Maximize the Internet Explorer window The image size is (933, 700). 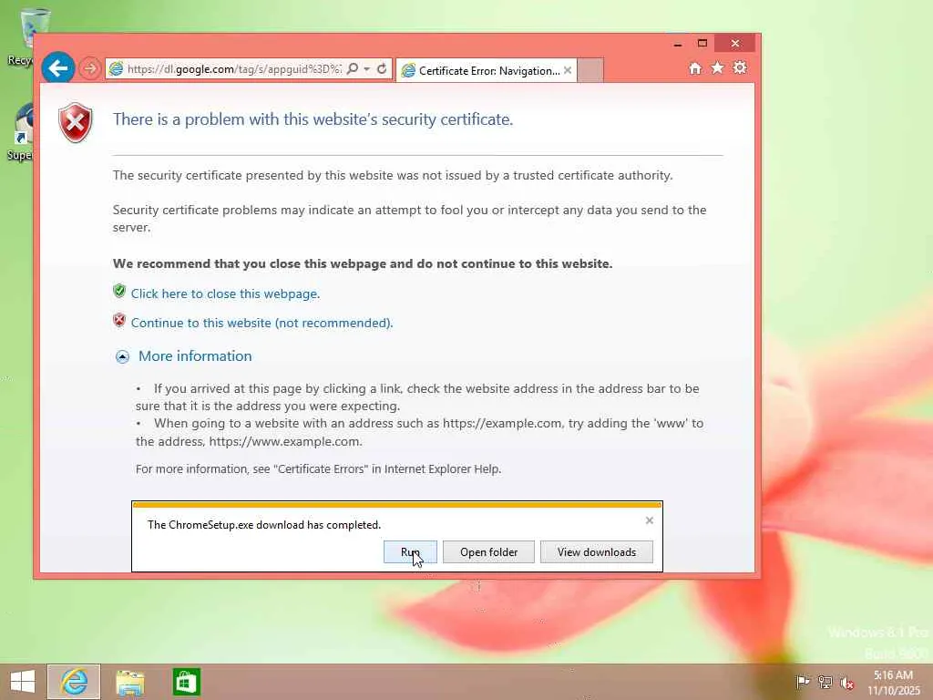[x=702, y=44]
